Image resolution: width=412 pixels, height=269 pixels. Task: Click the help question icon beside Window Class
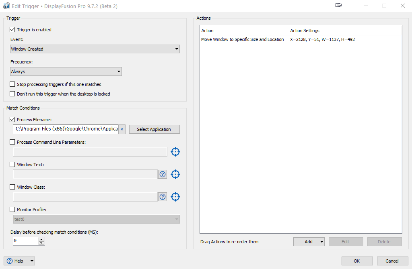(163, 197)
